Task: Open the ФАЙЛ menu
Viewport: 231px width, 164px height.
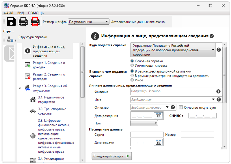Action: tap(9, 13)
